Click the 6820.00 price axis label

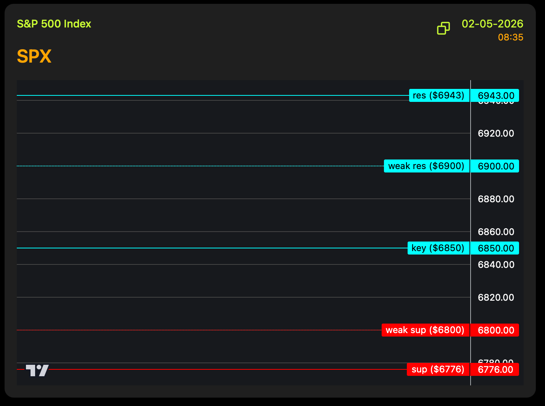click(x=496, y=297)
